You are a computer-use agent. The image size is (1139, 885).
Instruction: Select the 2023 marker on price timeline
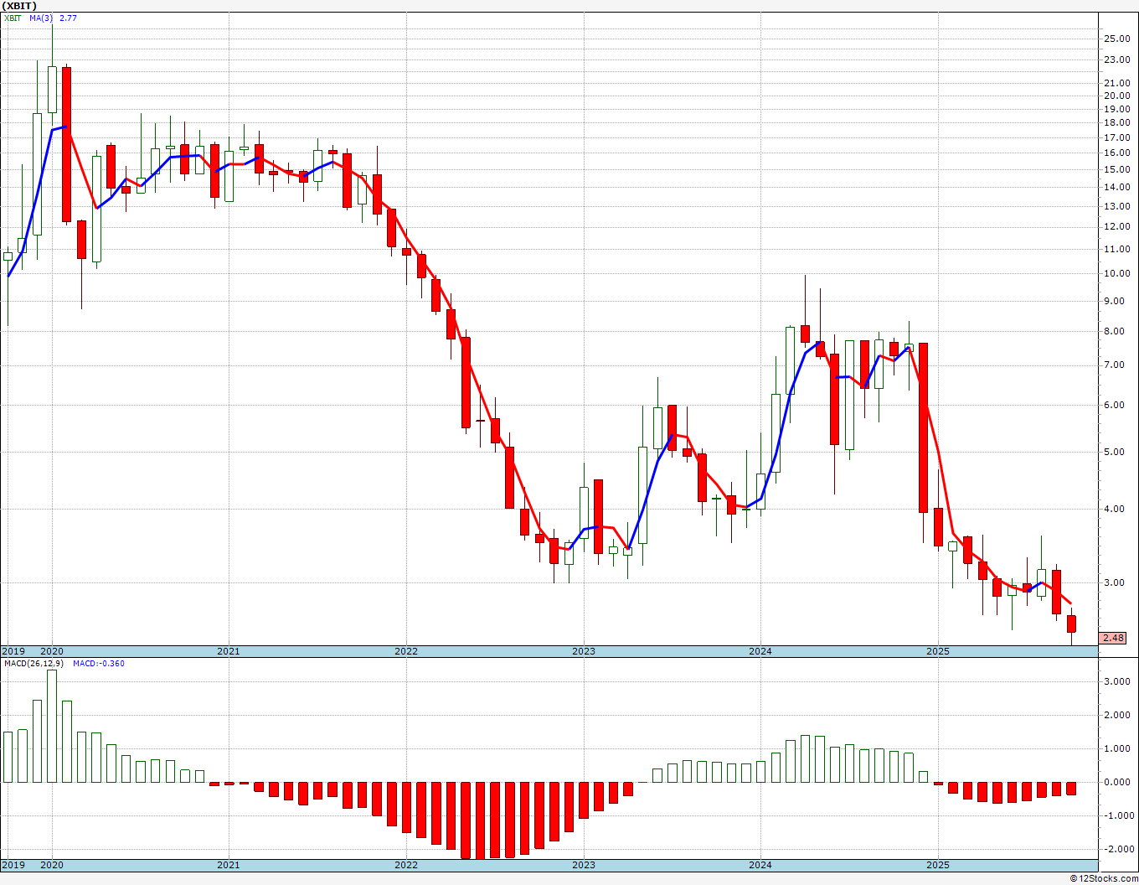tap(584, 651)
